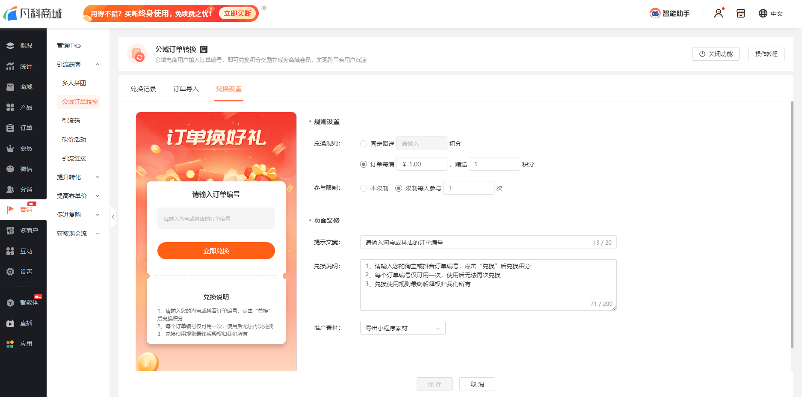Open 统计 statistics in sidebar
This screenshot has width=802, height=397.
11,66
